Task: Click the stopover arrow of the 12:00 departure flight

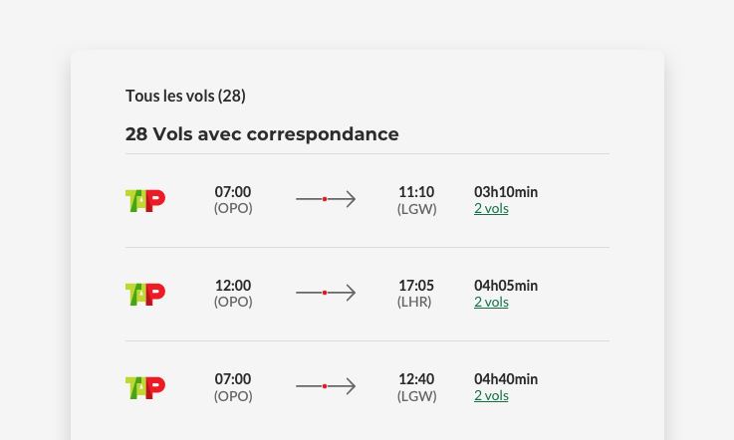Action: point(326,293)
